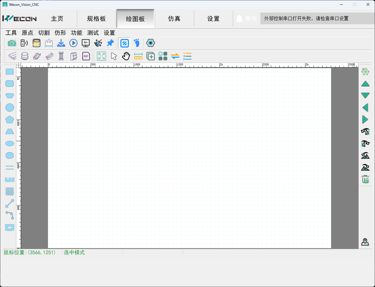Select the arrow pointer selection tool
Image resolution: width=375 pixels, height=287 pixels.
pos(114,56)
